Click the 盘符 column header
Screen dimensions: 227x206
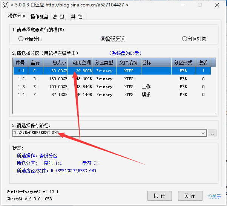[35, 63]
